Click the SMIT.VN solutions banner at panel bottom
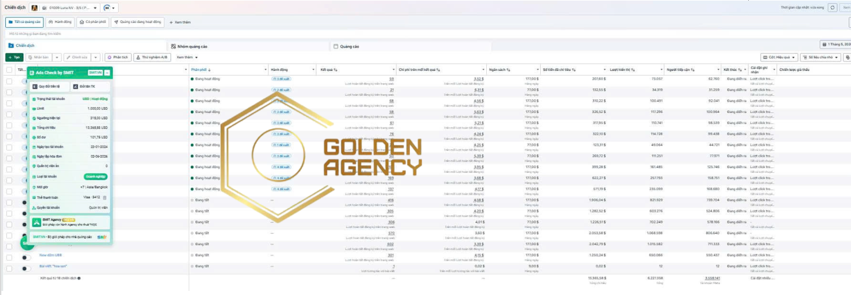The image size is (851, 295). 70,237
